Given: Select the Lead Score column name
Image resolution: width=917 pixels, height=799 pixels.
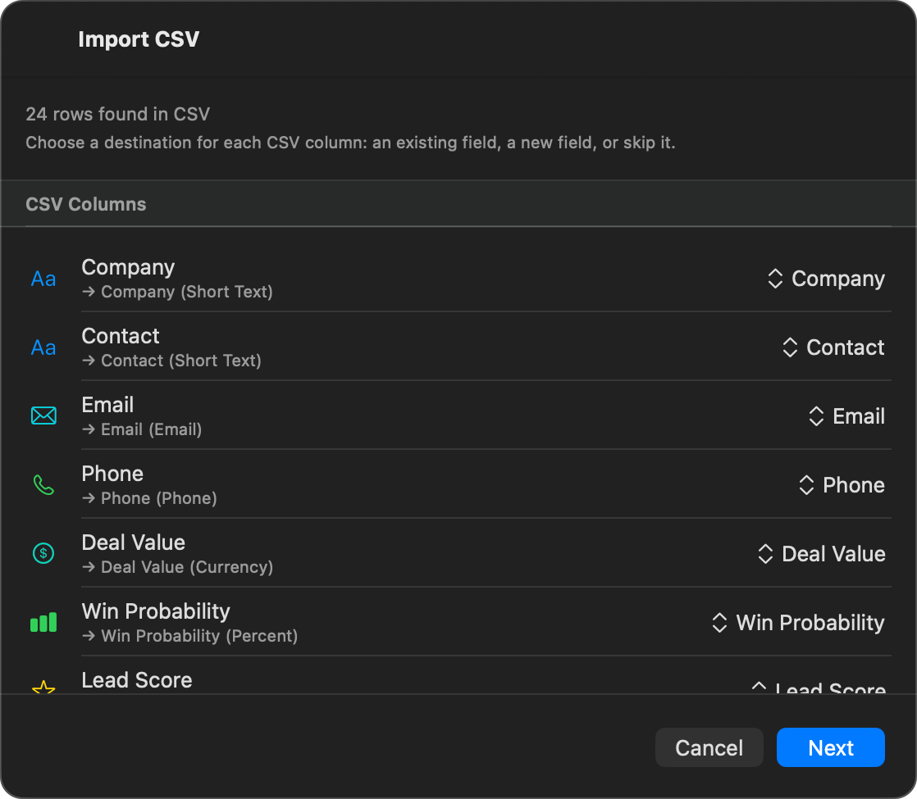Looking at the screenshot, I should 137,680.
